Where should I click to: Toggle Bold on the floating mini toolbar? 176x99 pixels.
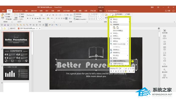111,71
